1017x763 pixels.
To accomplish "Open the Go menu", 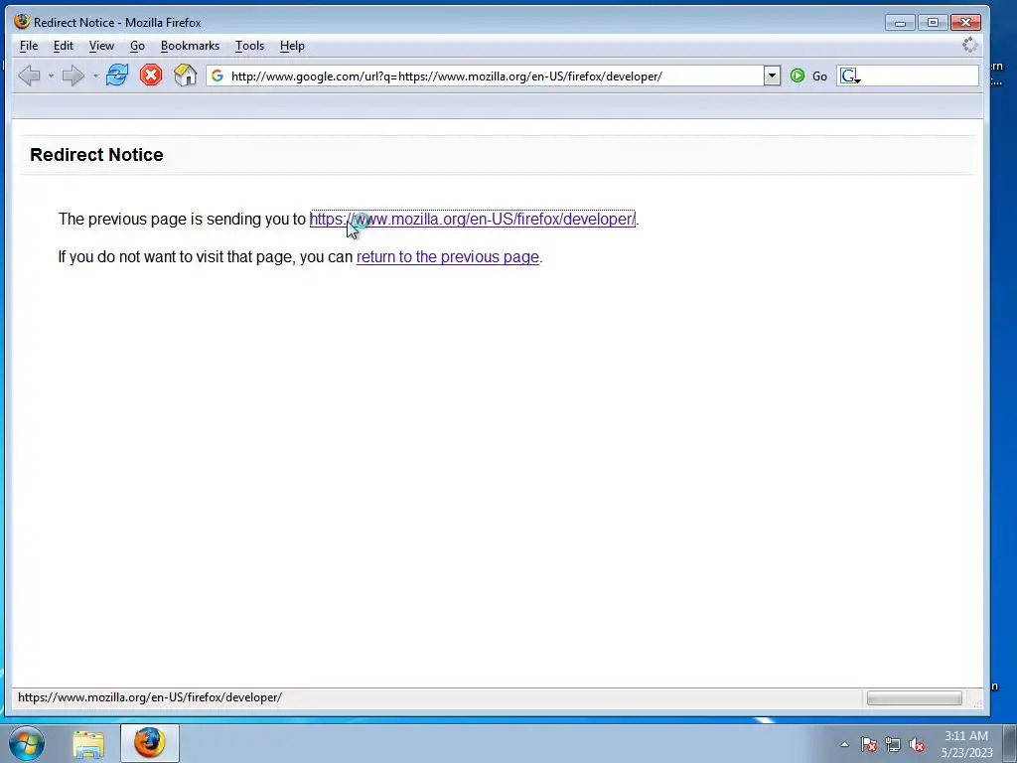I will click(x=137, y=46).
